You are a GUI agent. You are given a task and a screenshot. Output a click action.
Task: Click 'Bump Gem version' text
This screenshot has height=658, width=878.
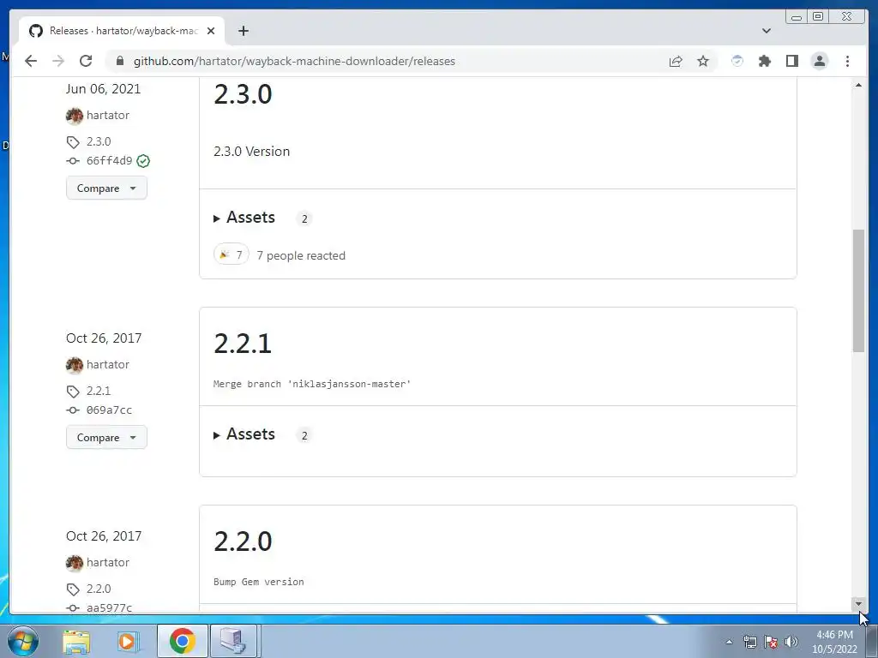[259, 582]
